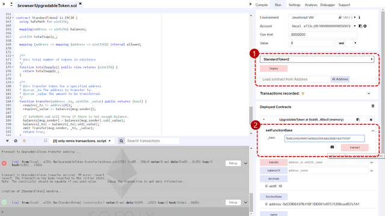Open the Compile tab

[261, 5]
